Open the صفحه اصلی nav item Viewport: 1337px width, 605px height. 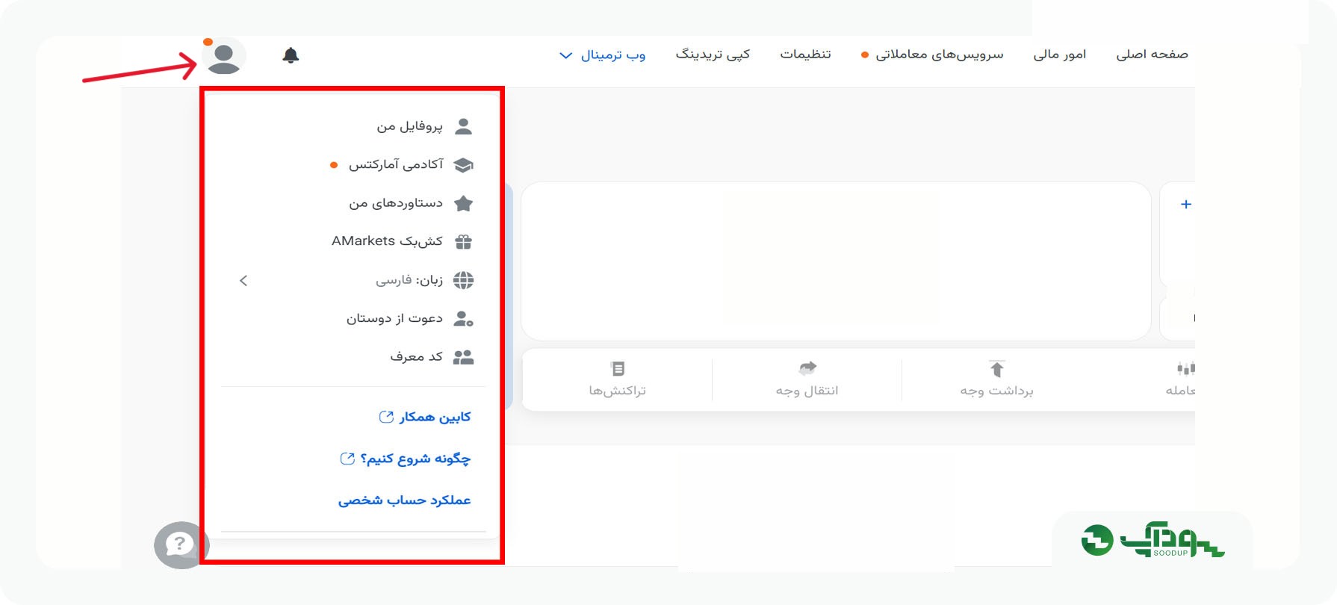[x=1152, y=55]
